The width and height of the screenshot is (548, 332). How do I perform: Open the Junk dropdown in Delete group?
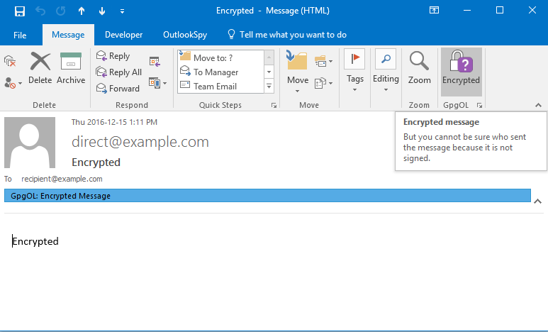click(11, 84)
